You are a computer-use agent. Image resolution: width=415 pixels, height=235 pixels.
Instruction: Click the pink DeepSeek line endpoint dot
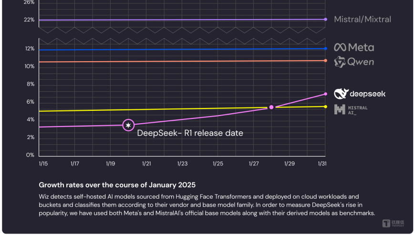coord(325,94)
